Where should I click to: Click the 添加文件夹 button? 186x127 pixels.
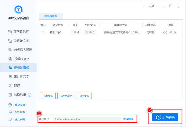click(66, 96)
